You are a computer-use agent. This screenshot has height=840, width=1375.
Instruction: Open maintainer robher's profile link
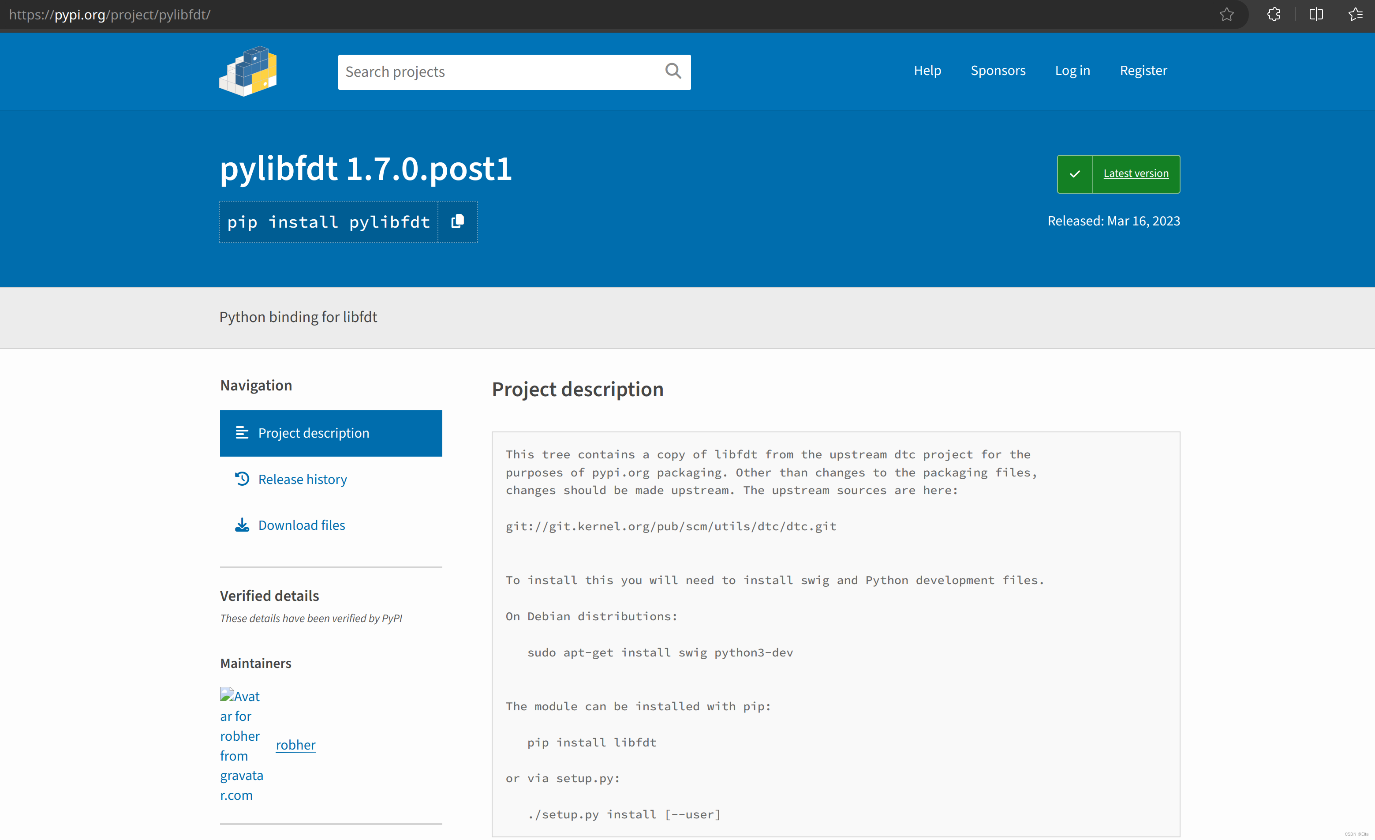(x=295, y=745)
